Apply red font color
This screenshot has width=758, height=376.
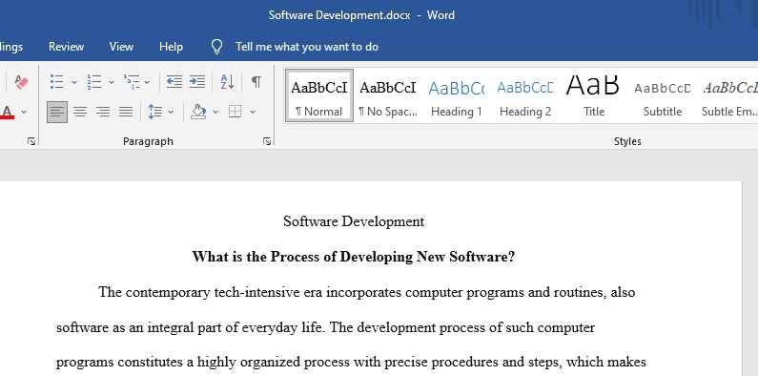coord(8,112)
